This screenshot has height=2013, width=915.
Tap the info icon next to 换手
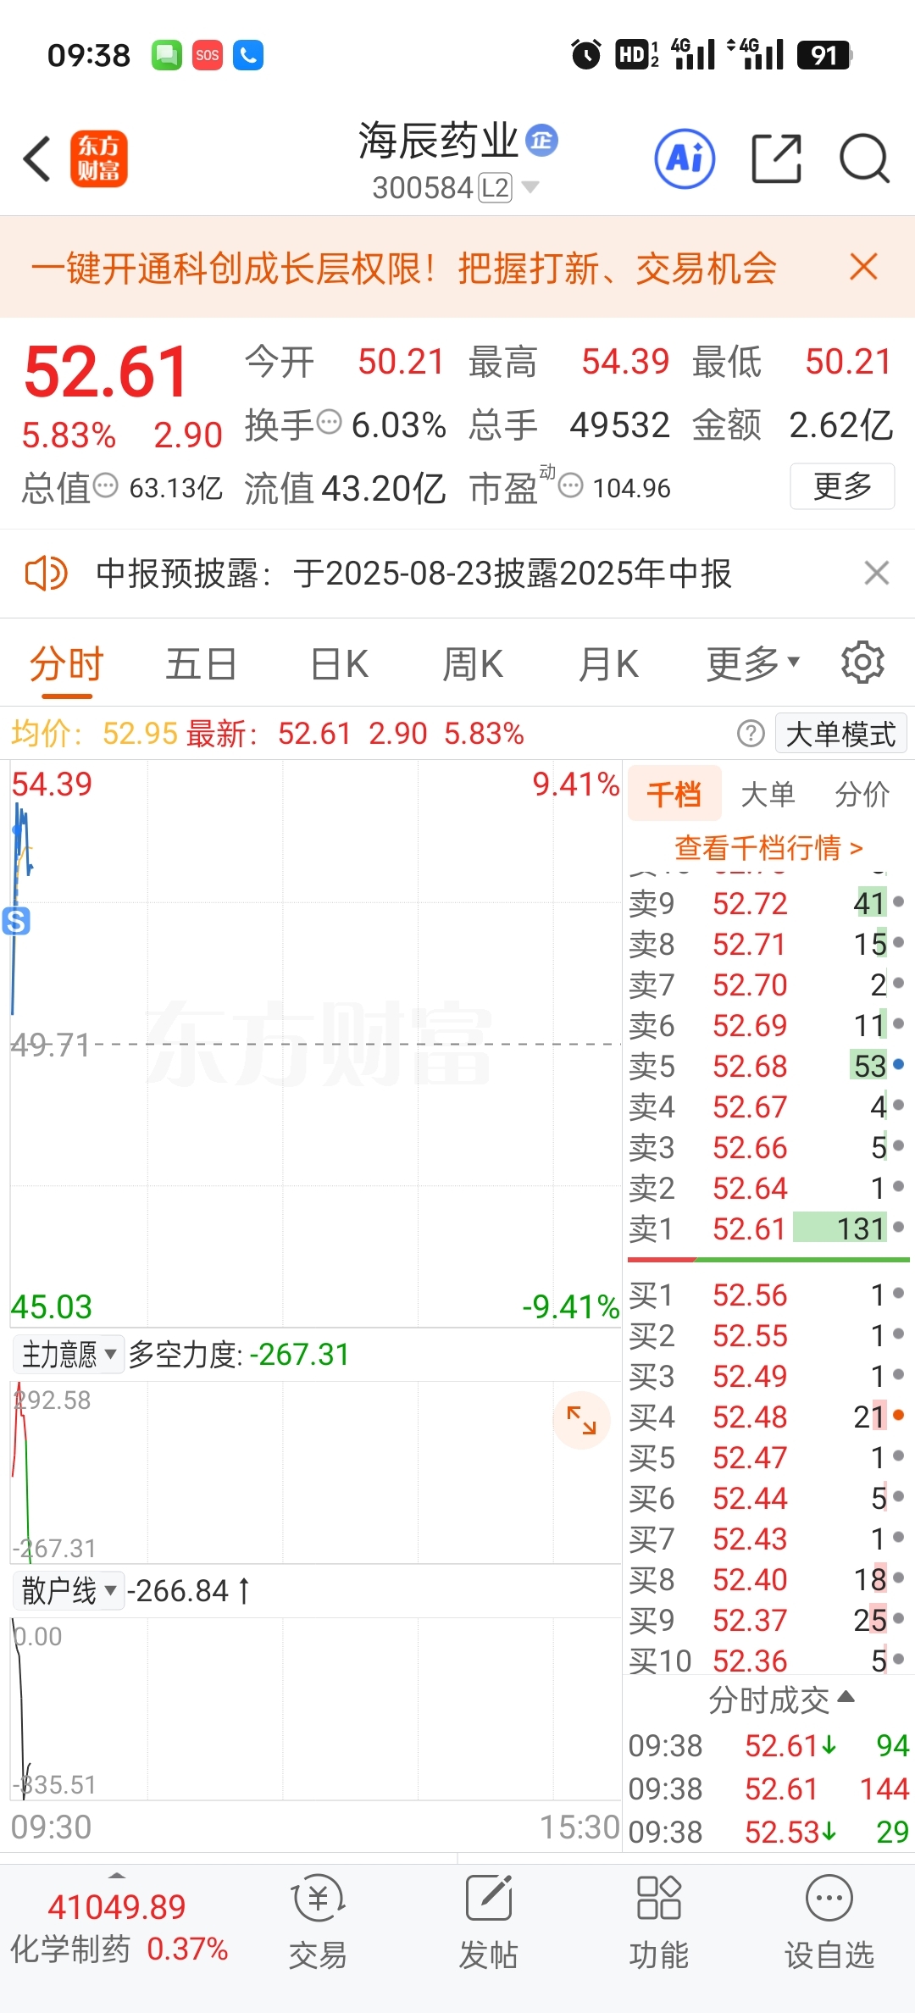coord(329,421)
